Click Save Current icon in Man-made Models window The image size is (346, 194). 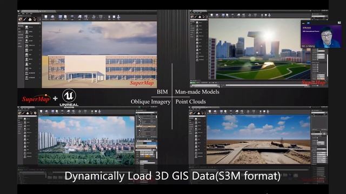click(211, 15)
